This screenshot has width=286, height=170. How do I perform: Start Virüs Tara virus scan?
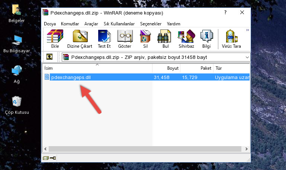[x=231, y=39]
